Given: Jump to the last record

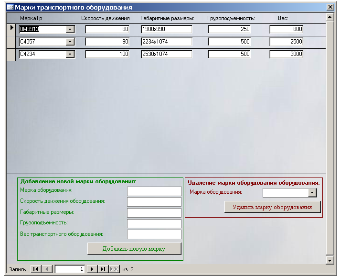Looking at the screenshot, I should [103, 269].
